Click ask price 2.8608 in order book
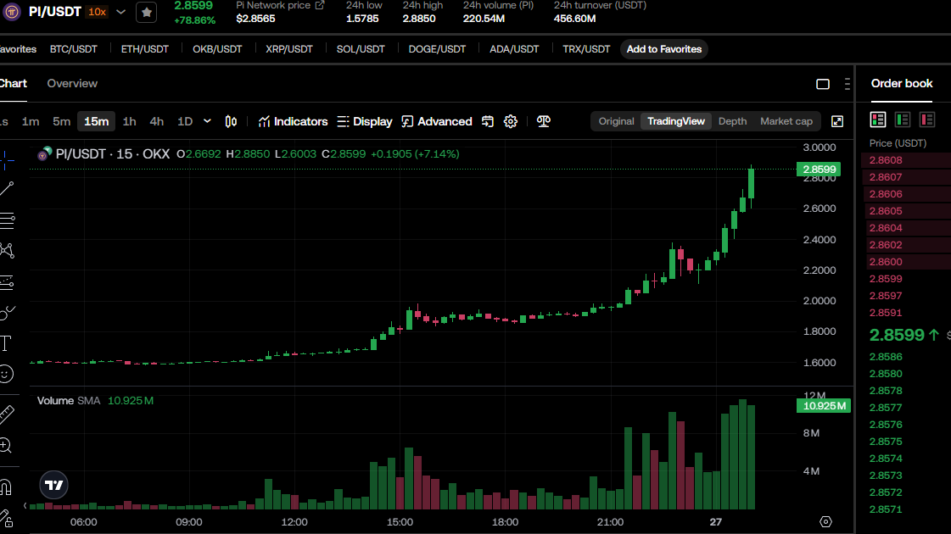Screen dimensions: 951x534 tap(886, 160)
